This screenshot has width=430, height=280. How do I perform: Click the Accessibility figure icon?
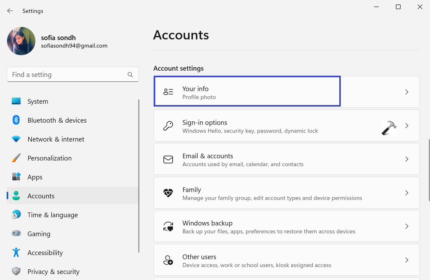[x=16, y=253]
